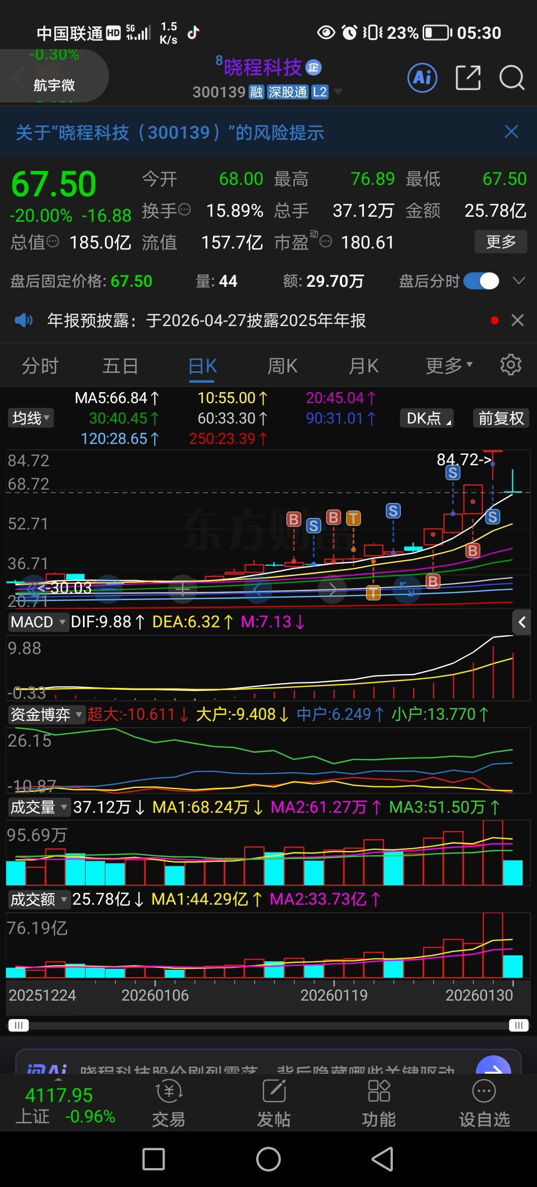Tap the timeline range track
Screen dimensions: 537x1187
(x=268, y=1025)
